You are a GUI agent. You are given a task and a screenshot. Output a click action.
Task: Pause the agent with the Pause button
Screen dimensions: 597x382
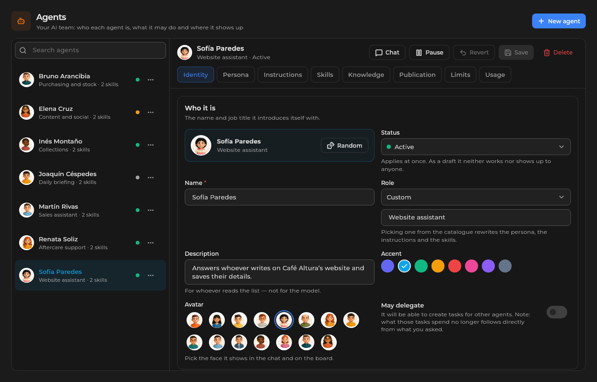click(x=429, y=53)
